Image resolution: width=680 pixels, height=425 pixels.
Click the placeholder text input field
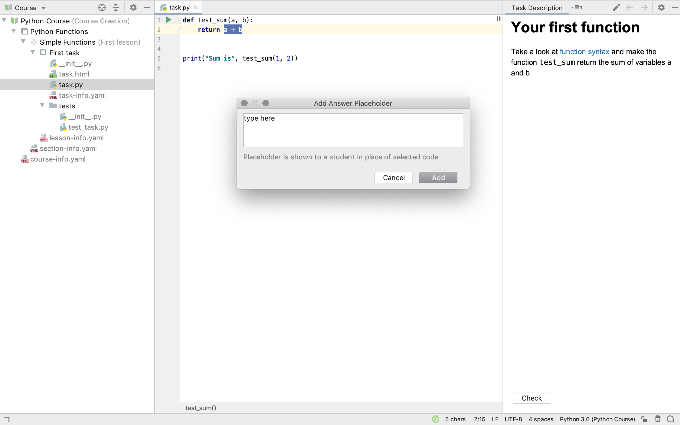click(x=353, y=130)
